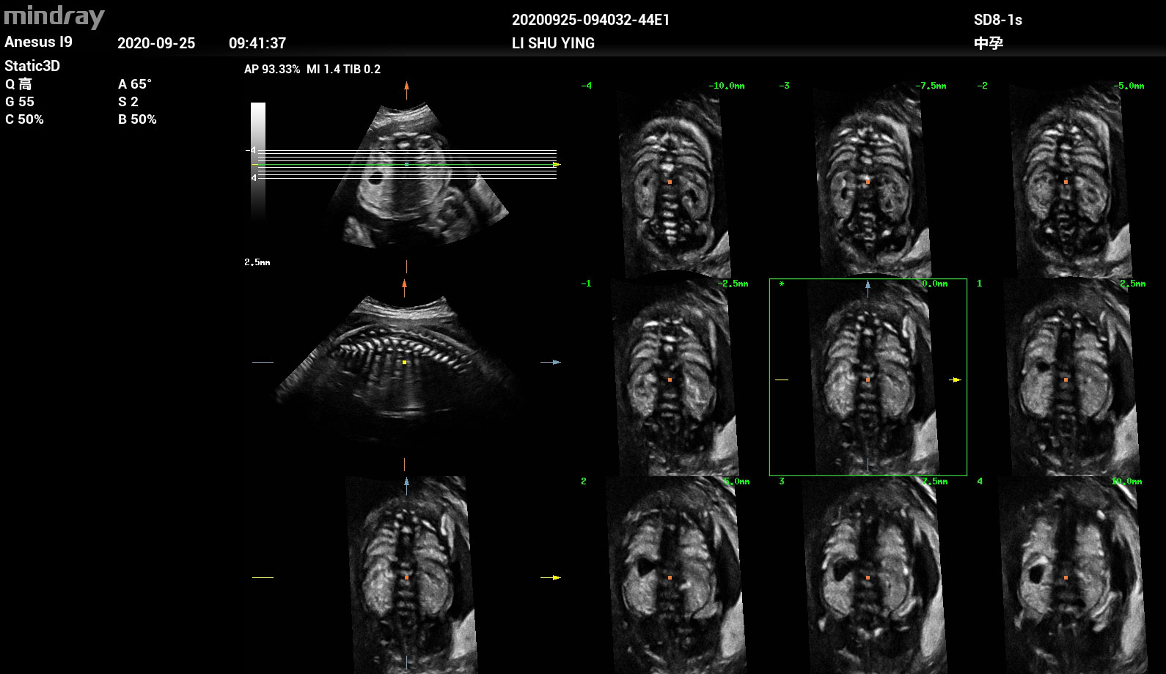
Task: Choose slice -1 at -2.5mm
Action: tap(670, 377)
